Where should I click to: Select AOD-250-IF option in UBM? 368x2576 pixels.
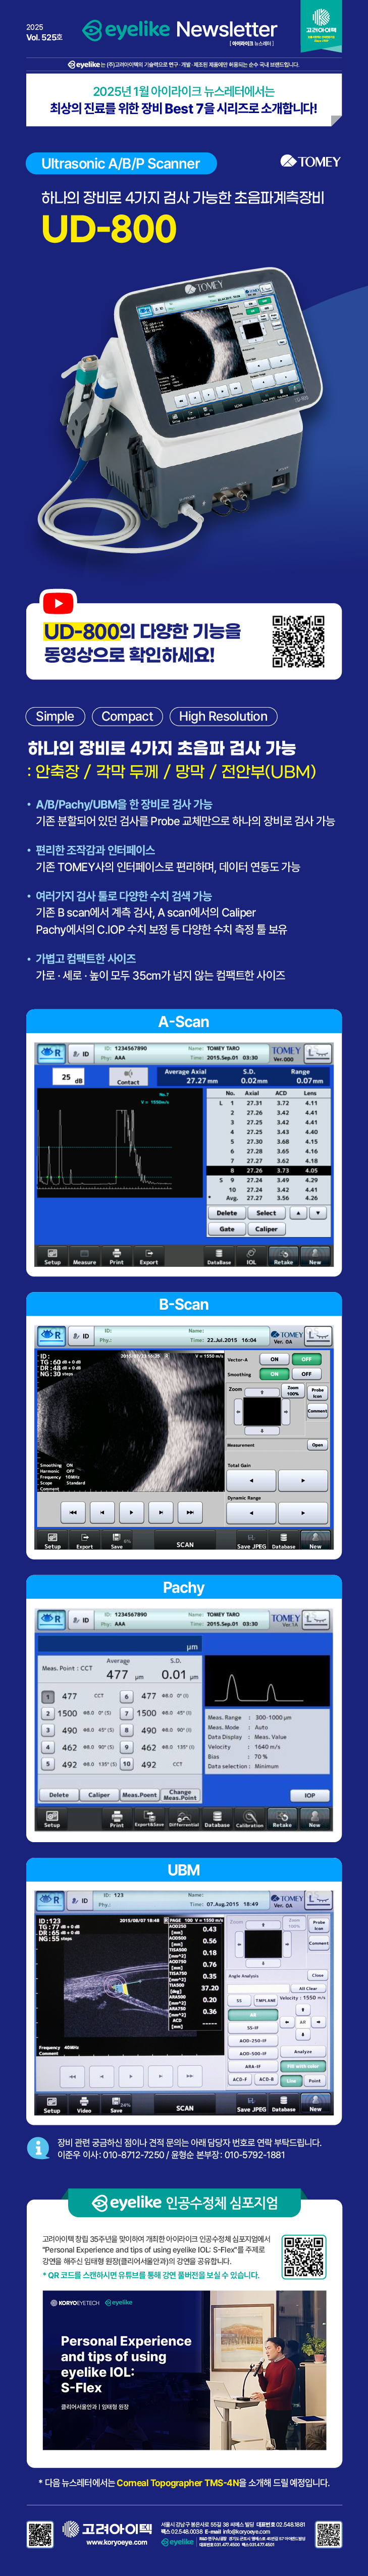coord(253,2041)
